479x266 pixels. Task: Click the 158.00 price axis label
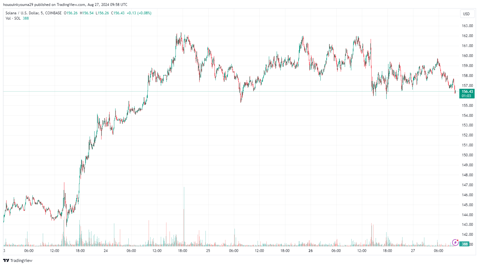[467, 76]
